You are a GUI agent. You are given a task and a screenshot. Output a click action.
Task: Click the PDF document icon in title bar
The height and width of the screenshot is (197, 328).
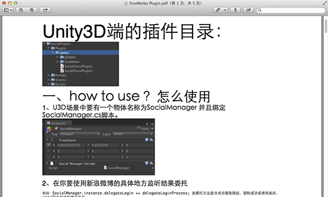tap(126, 3)
